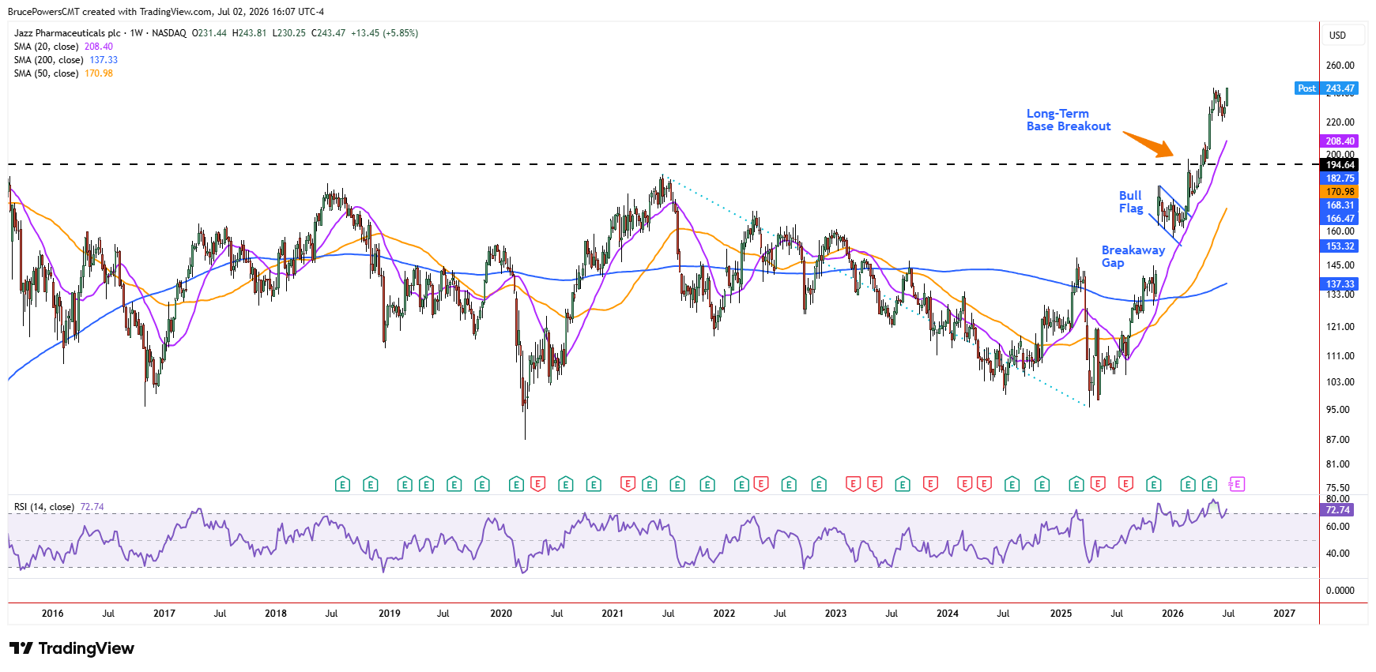This screenshot has height=672, width=1376.
Task: Click the 95.00 price axis label
Action: coord(1338,410)
